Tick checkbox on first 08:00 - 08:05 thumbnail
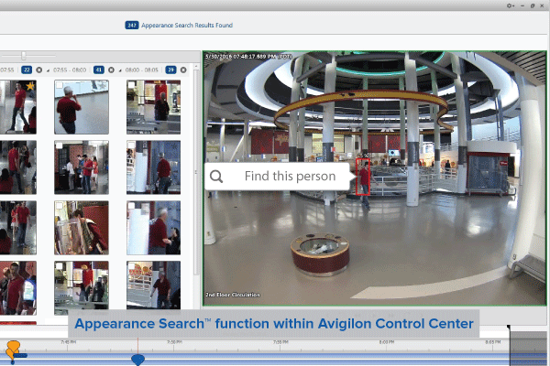Image resolution: width=550 pixels, height=366 pixels. (131, 85)
